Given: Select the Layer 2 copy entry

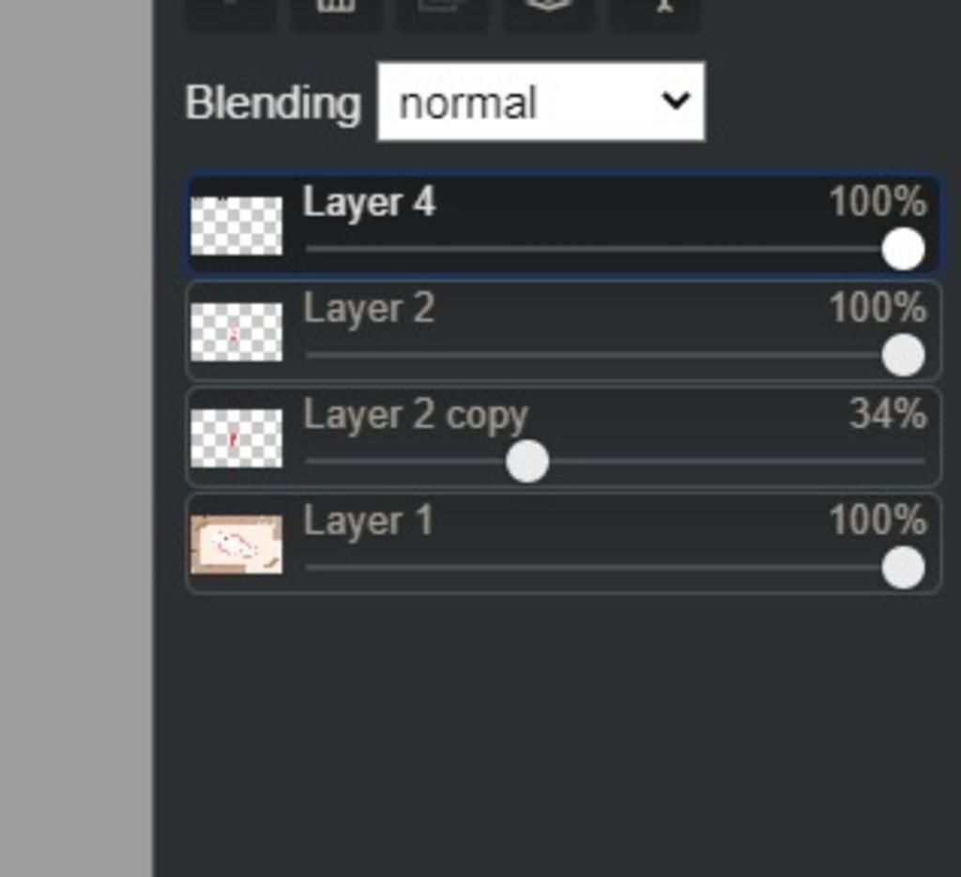Looking at the screenshot, I should click(563, 438).
